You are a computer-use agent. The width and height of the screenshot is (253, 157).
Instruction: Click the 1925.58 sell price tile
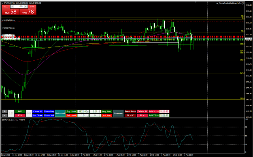(11, 12)
